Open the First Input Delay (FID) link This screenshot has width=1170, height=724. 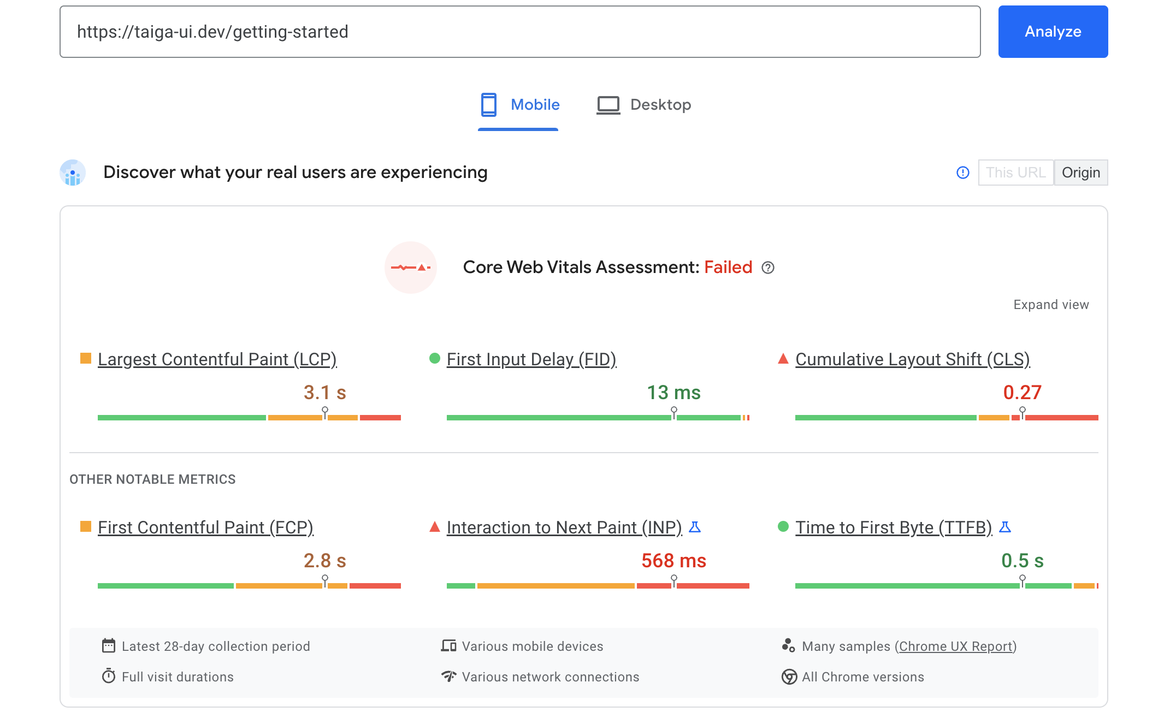531,359
